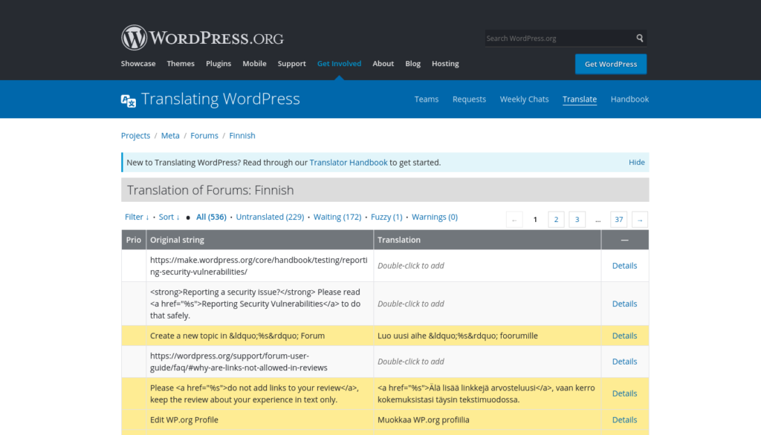Go to page 37
Screen dimensions: 761x435
point(619,220)
